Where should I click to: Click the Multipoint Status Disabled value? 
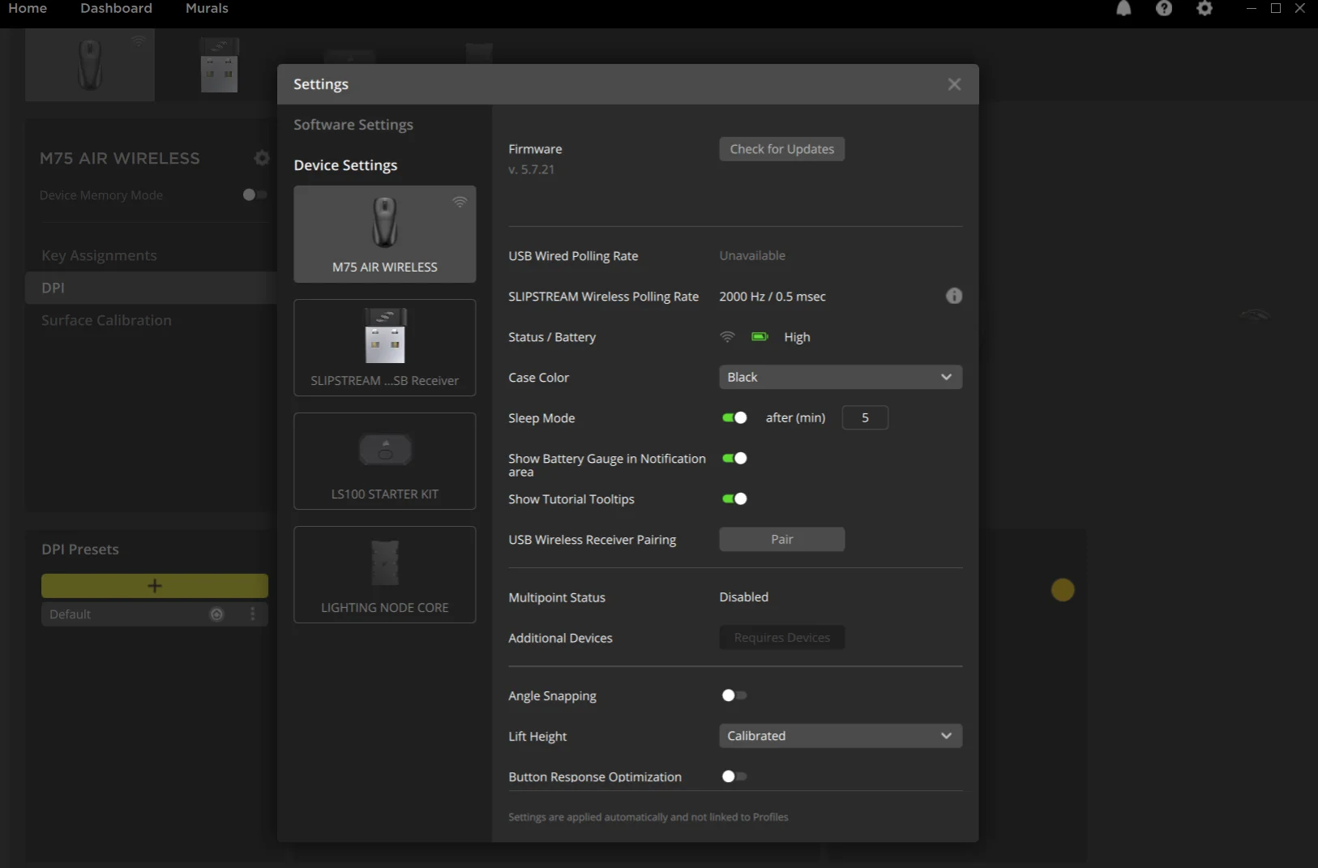[744, 597]
